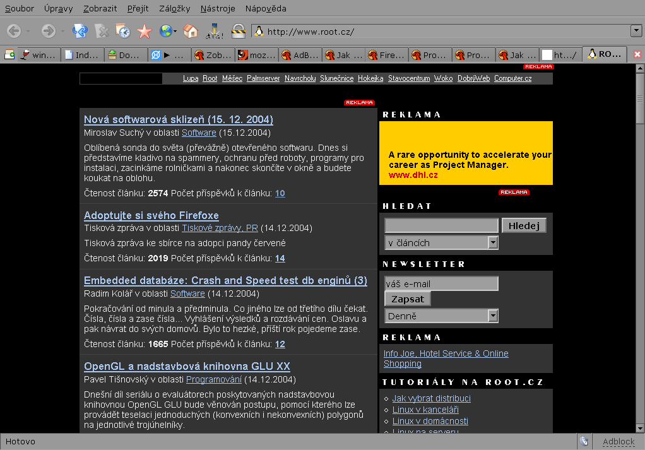
Task: Open the 14 comments link for Firefoxe article
Action: point(280,258)
